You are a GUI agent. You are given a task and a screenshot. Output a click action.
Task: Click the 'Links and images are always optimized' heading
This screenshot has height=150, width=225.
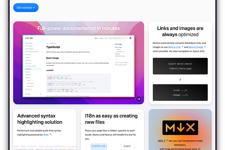180,31
